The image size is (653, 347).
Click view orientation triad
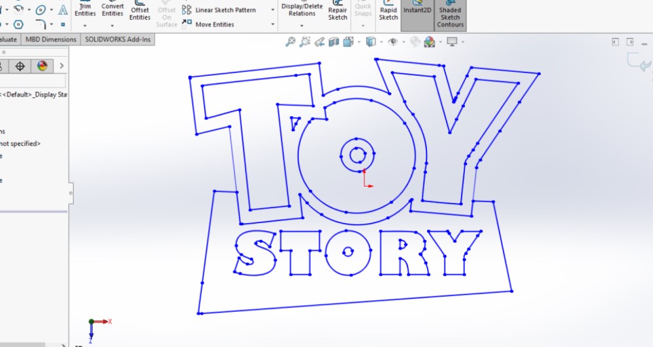coord(99,331)
